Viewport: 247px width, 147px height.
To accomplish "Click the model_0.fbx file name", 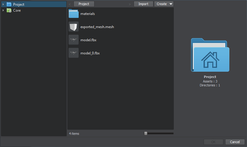I will pyautogui.click(x=90, y=53).
